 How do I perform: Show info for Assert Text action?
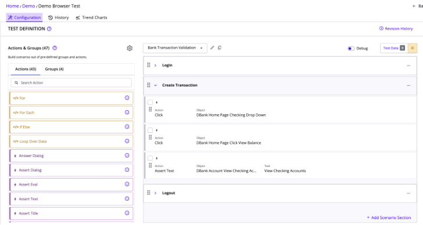tap(127, 199)
